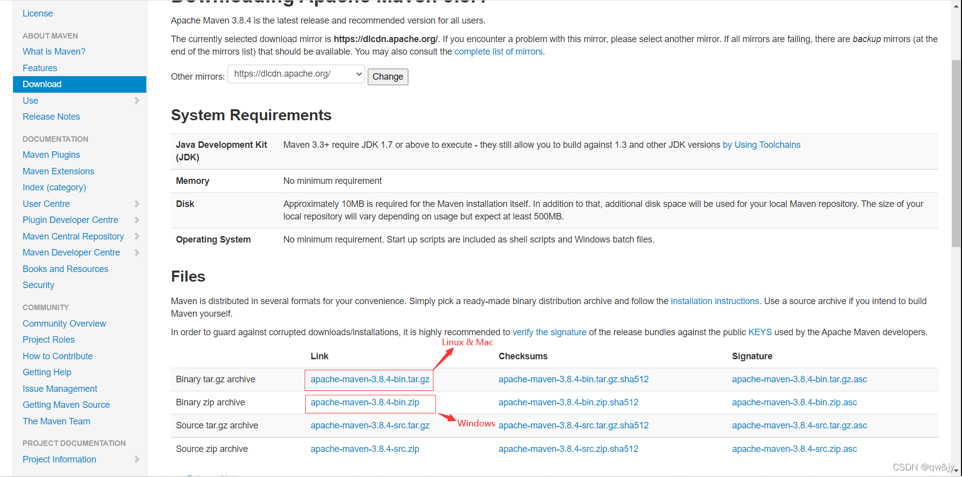The image size is (962, 477).
Task: Click the Signature column header
Action: point(752,356)
